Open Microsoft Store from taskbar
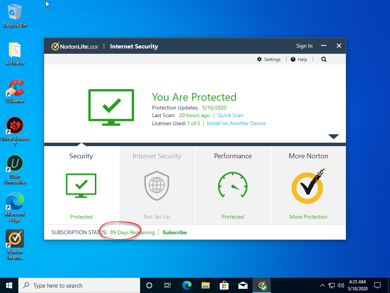This screenshot has height=293, width=390. point(224,285)
